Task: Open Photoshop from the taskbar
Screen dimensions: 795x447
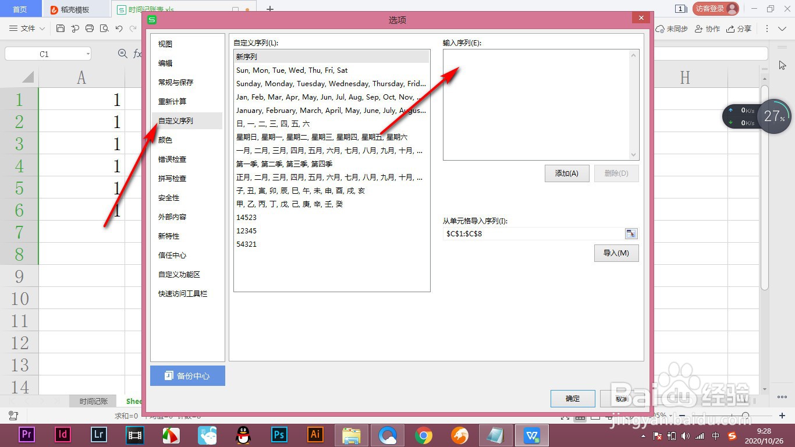Action: (x=279, y=434)
